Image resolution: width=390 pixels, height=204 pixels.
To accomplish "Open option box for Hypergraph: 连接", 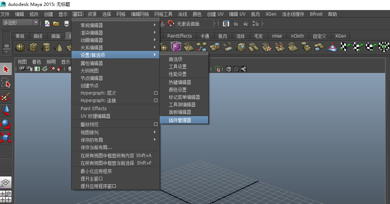I will 156,101.
